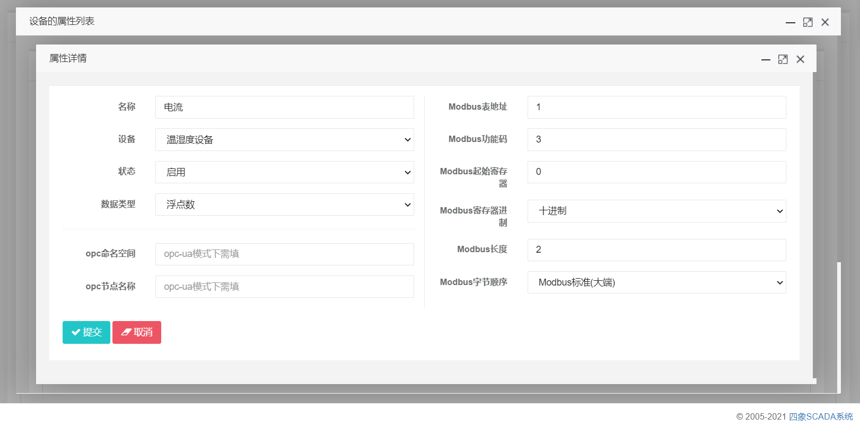The height and width of the screenshot is (427, 860).
Task: Minimize the 属性详情 dialog
Action: [766, 59]
